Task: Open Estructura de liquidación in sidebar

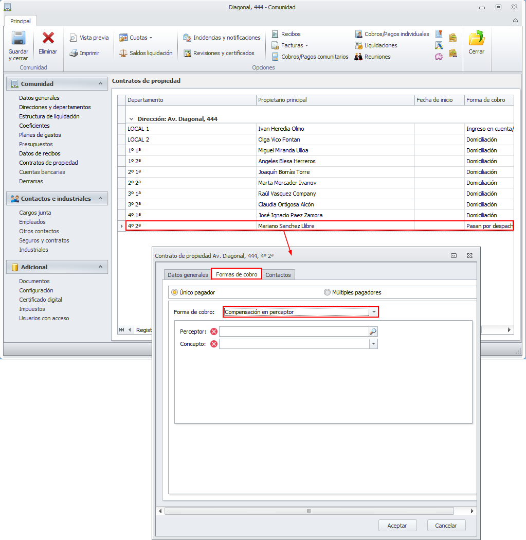Action: pos(49,116)
